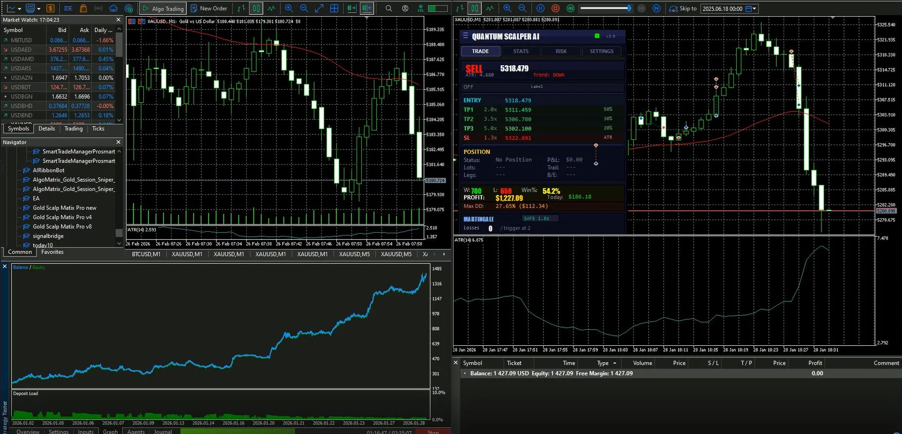Zoom in on the tester chart
This screenshot has width=902, height=434.
pos(508,8)
